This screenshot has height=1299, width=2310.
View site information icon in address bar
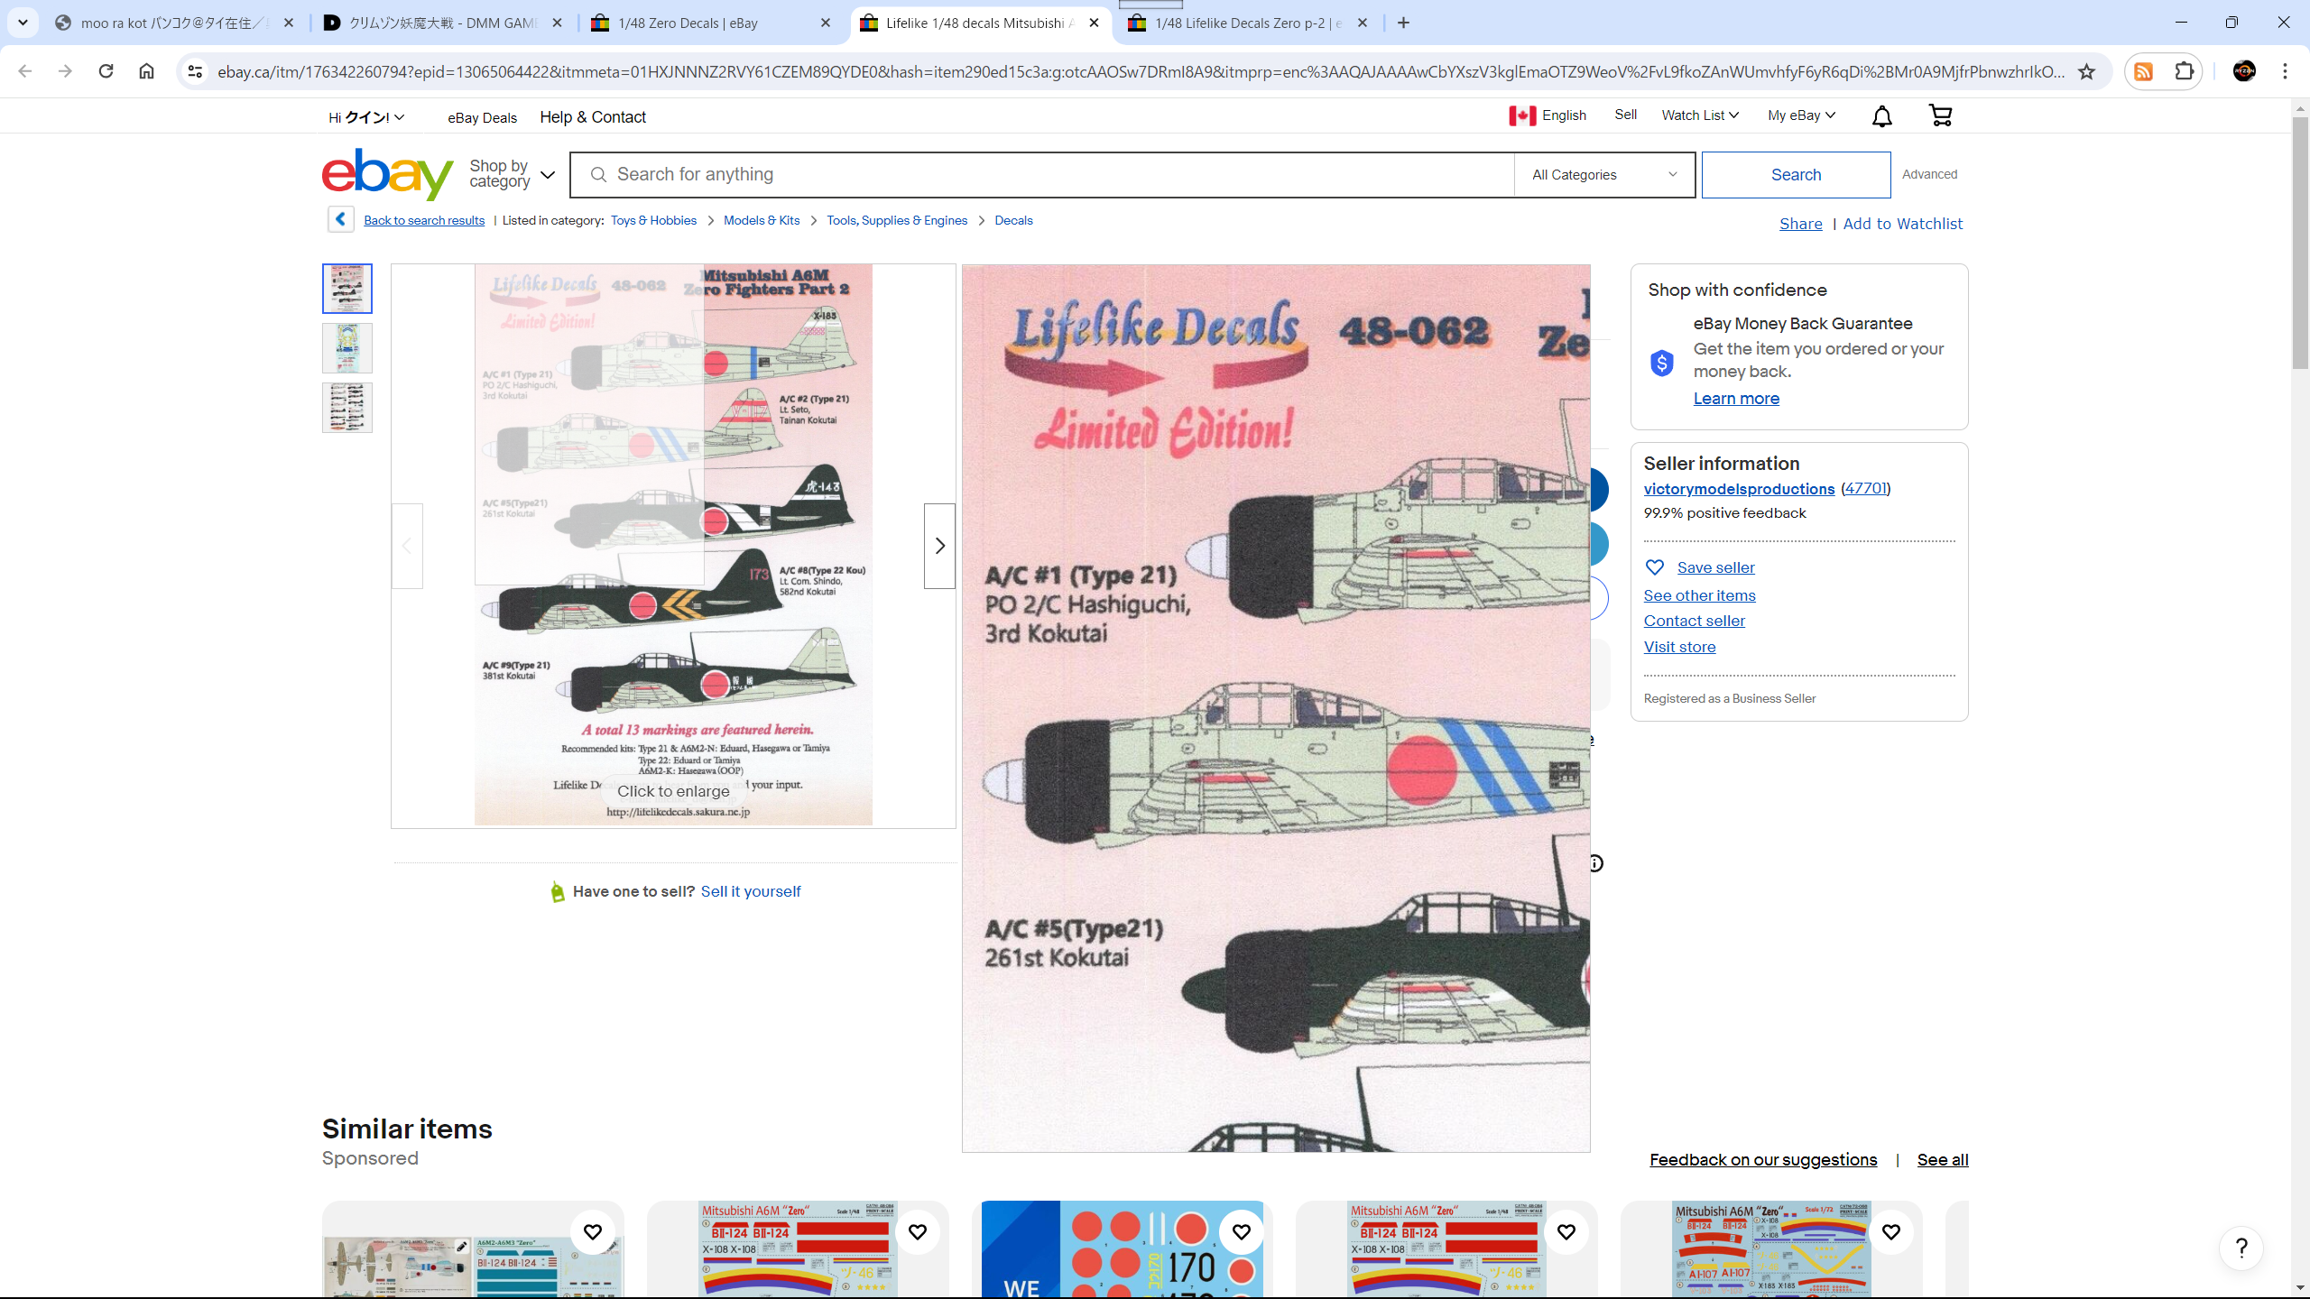coord(195,71)
